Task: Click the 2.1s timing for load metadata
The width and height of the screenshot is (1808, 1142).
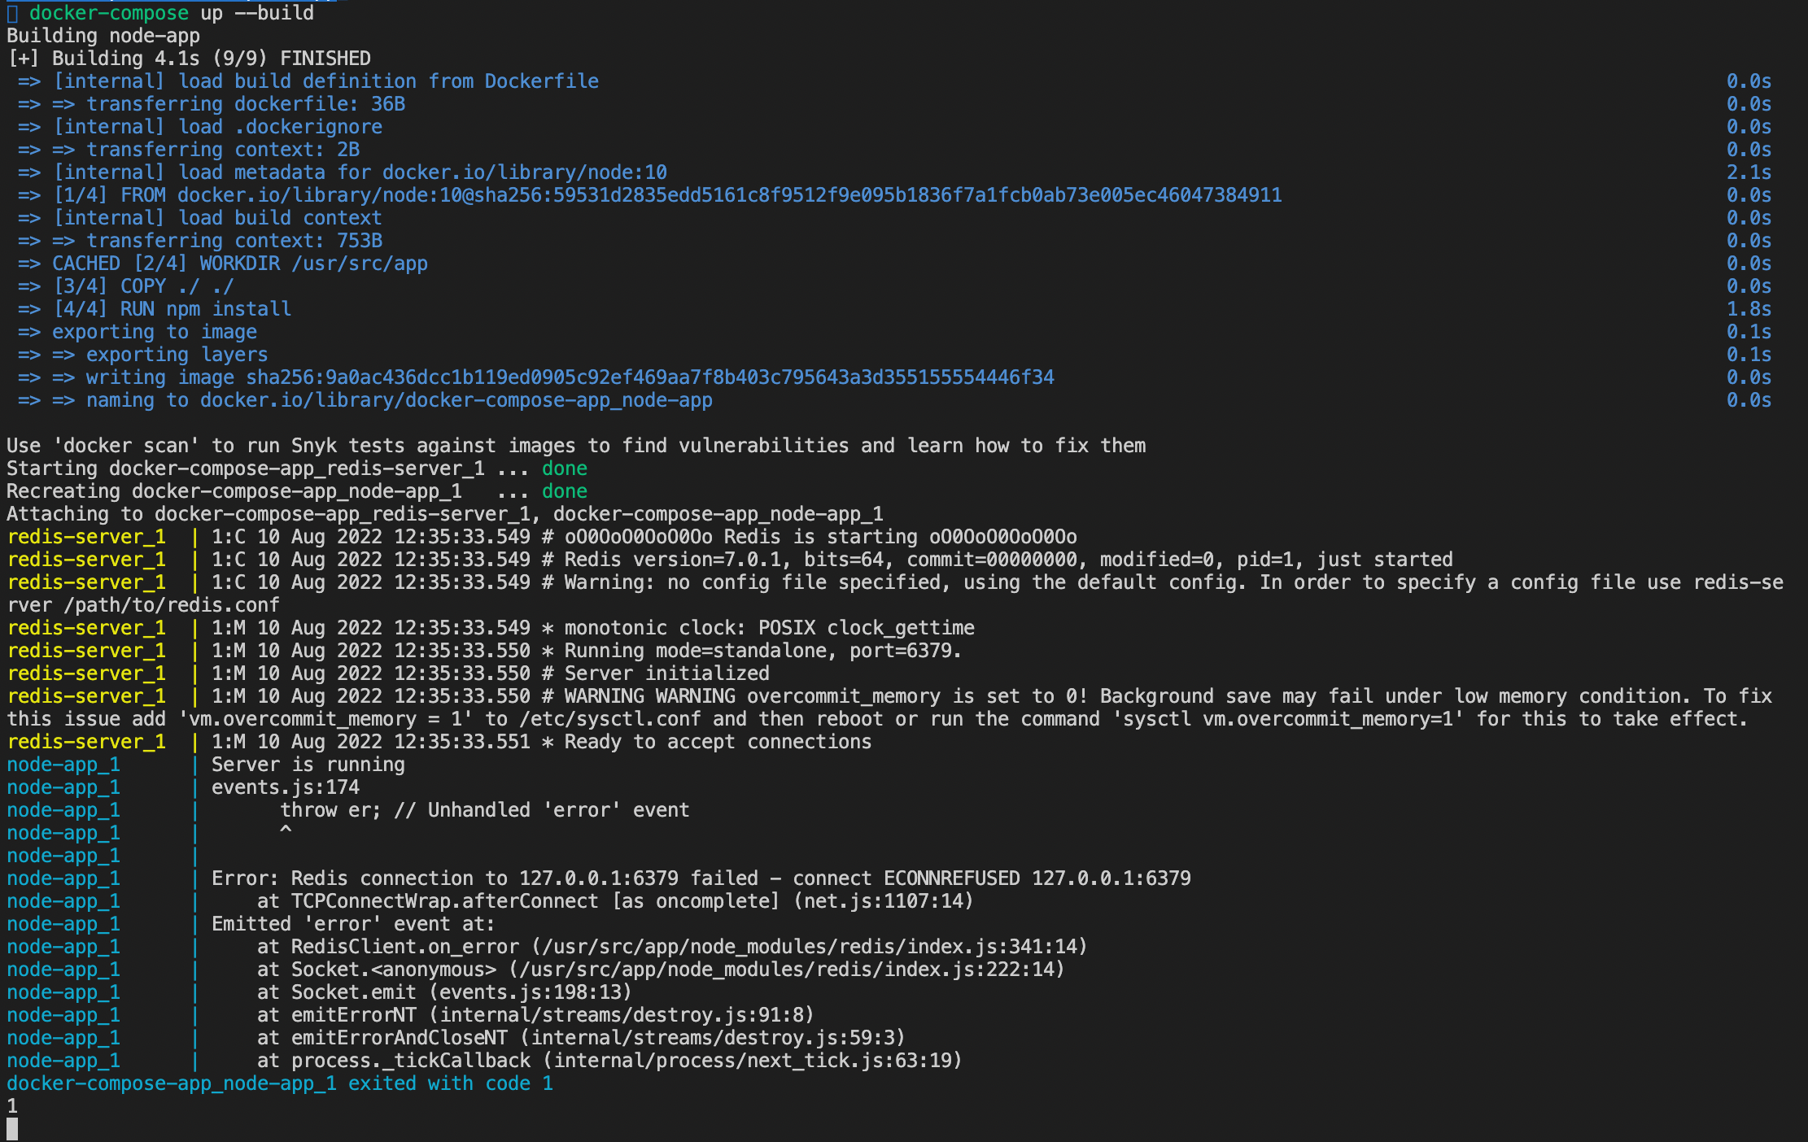Action: tap(1749, 172)
